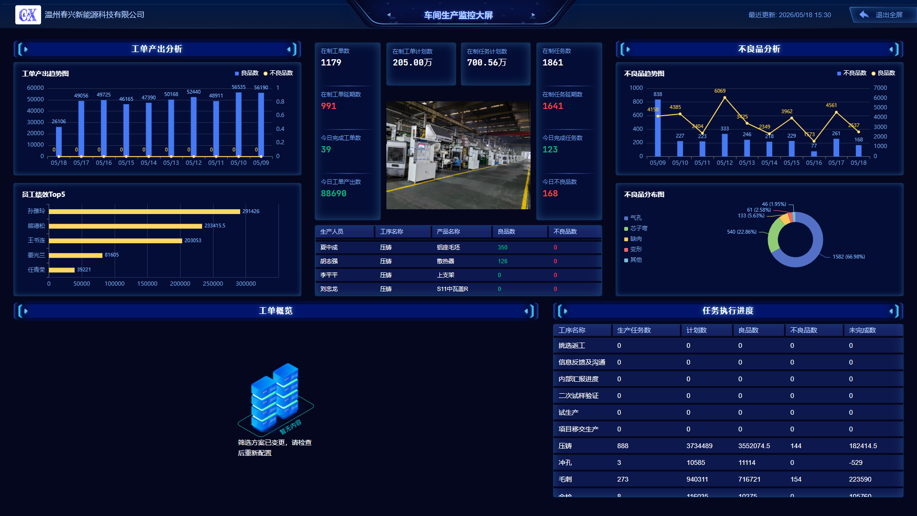Image resolution: width=917 pixels, height=516 pixels.
Task: Toggle 不良品数 legend in 工单产出趋势图
Action: 278,73
